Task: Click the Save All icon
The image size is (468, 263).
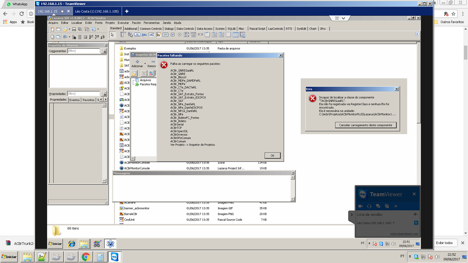Action: click(x=80, y=29)
